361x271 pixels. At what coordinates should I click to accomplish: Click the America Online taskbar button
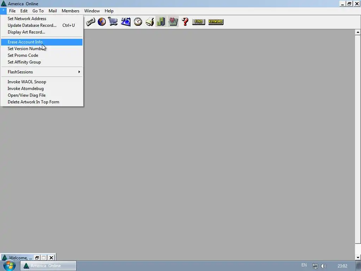point(48,266)
